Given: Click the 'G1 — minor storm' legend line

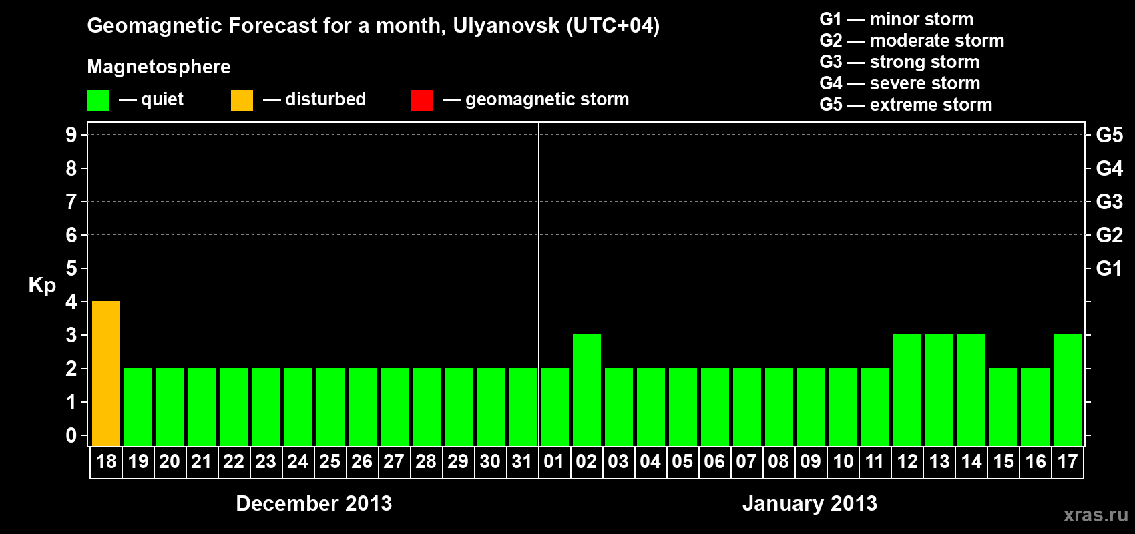Looking at the screenshot, I should click(897, 19).
